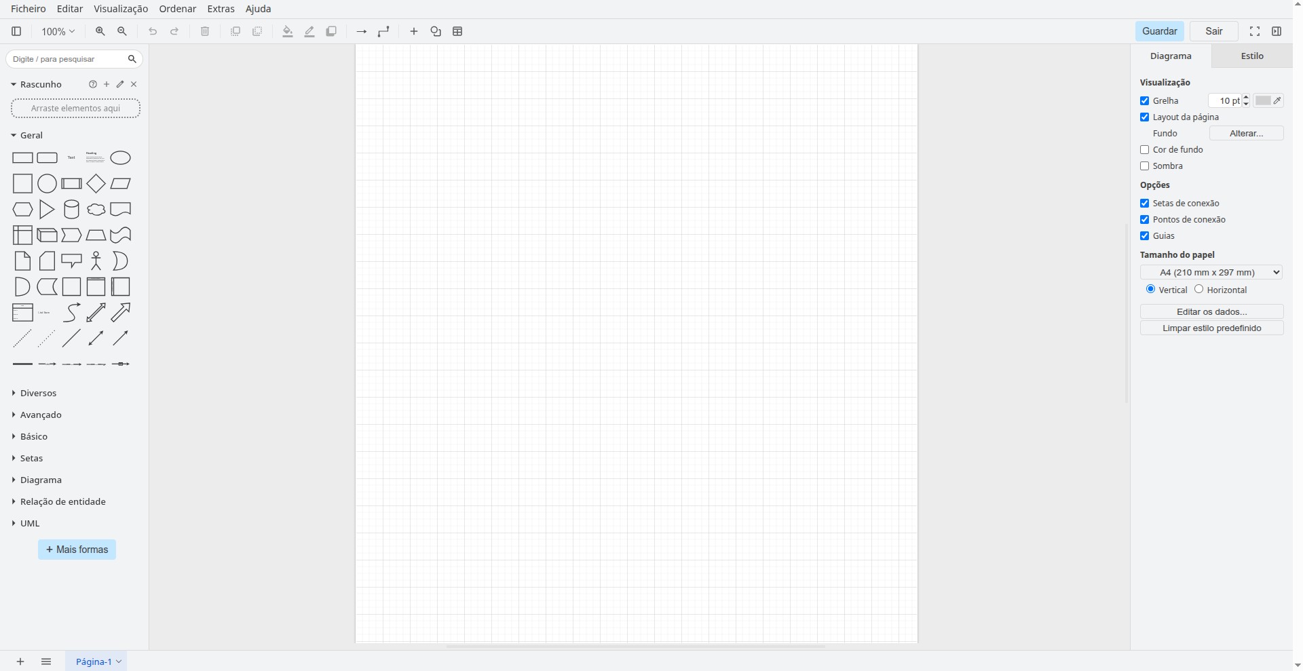The image size is (1303, 671).
Task: Click the zoom out magnifier icon
Action: coord(122,31)
